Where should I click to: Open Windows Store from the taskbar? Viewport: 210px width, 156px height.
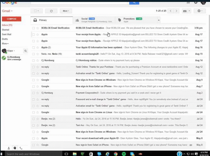point(91,154)
